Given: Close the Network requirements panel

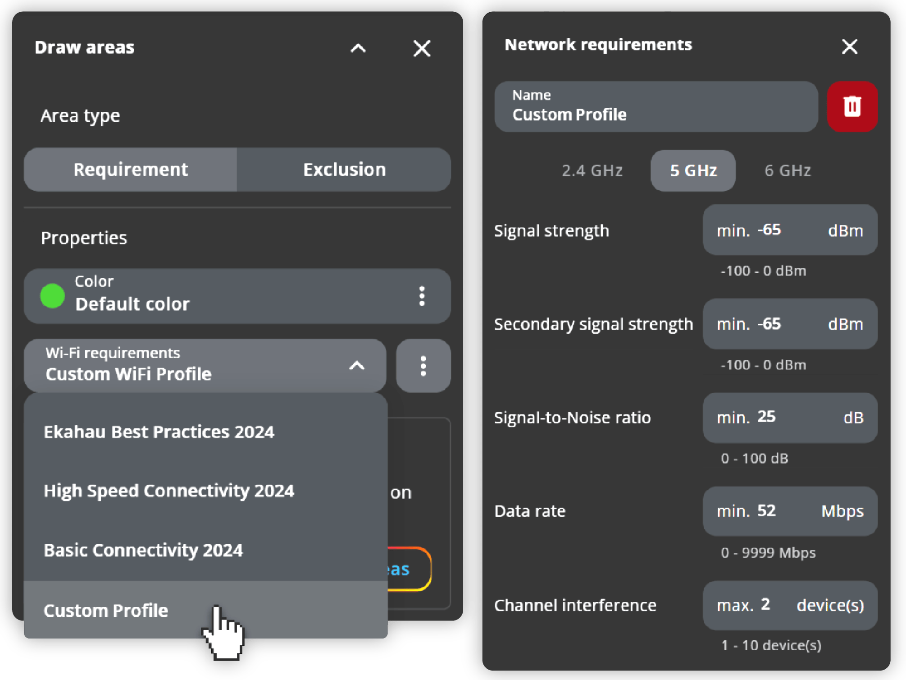Looking at the screenshot, I should 850,46.
